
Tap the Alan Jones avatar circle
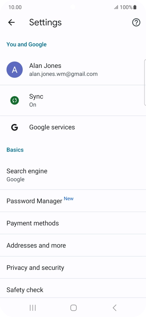[x=14, y=70]
